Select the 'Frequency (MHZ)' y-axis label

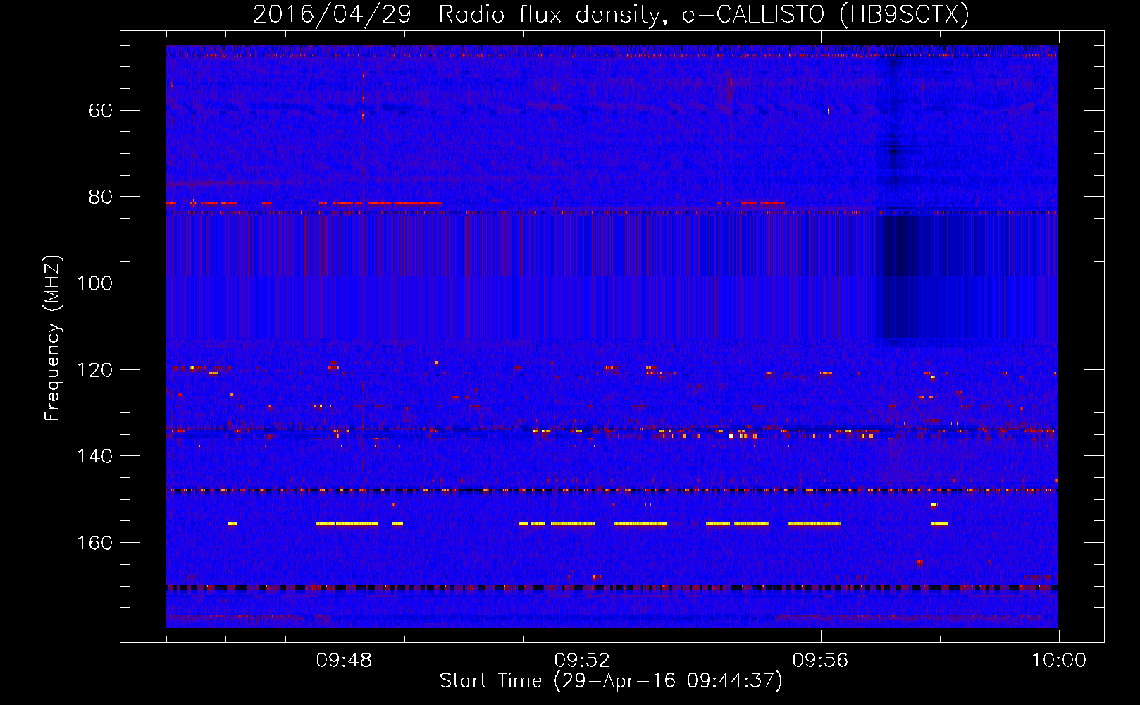click(x=54, y=338)
